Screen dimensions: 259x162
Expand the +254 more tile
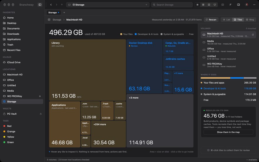(108, 134)
